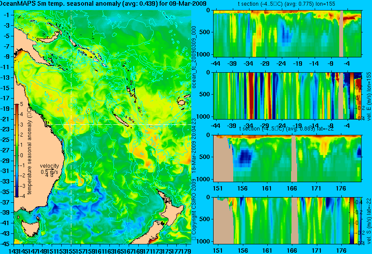Click New Zealand's South Island on the map
Image resolution: width=372 pixels, height=254 pixels.
[x=148, y=234]
